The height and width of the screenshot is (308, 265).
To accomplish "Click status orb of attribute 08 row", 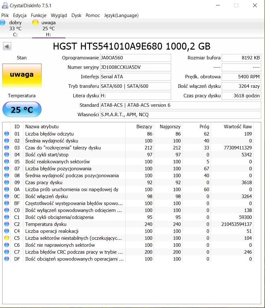I will click(7, 175).
